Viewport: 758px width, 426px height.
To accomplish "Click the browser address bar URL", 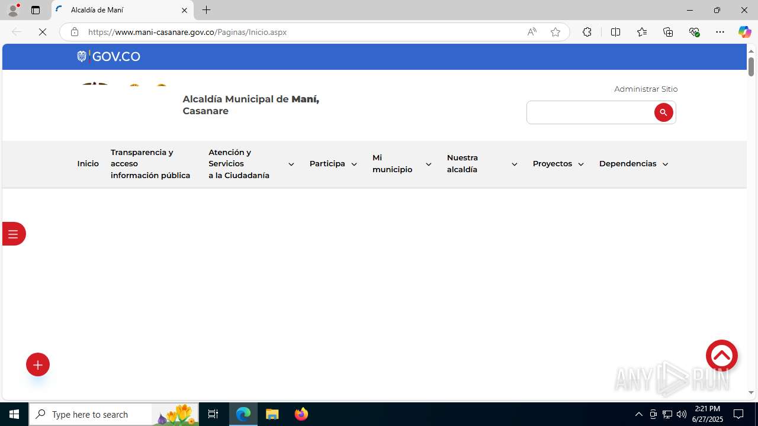I will [x=187, y=32].
